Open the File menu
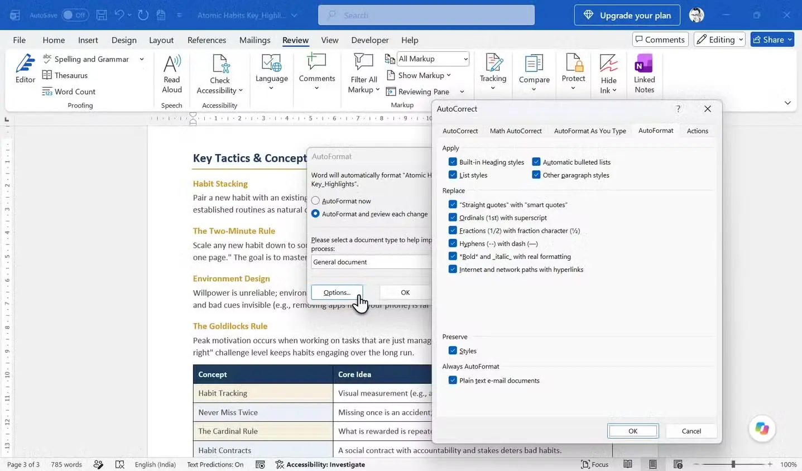Image resolution: width=802 pixels, height=471 pixels. tap(19, 40)
